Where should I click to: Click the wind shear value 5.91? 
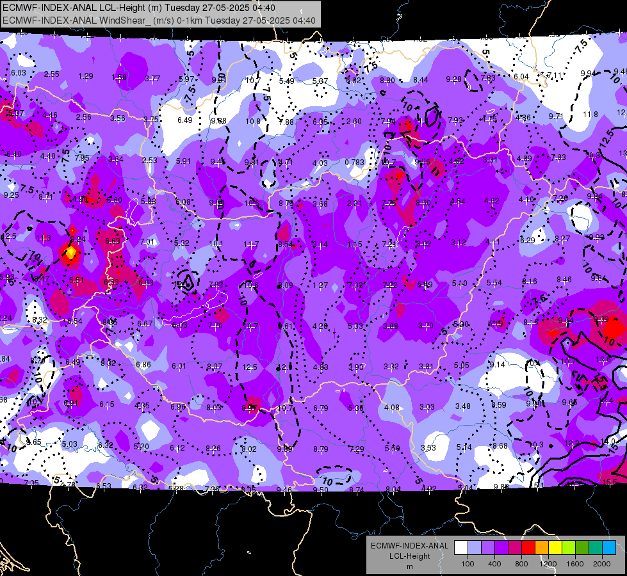click(183, 161)
